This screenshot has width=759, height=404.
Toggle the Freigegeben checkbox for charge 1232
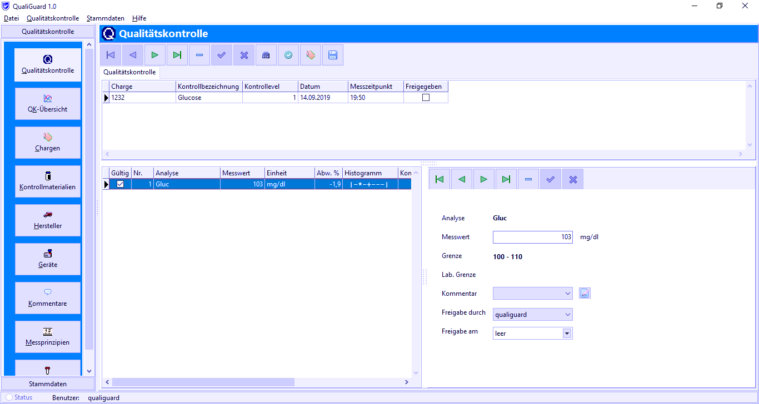(x=426, y=98)
